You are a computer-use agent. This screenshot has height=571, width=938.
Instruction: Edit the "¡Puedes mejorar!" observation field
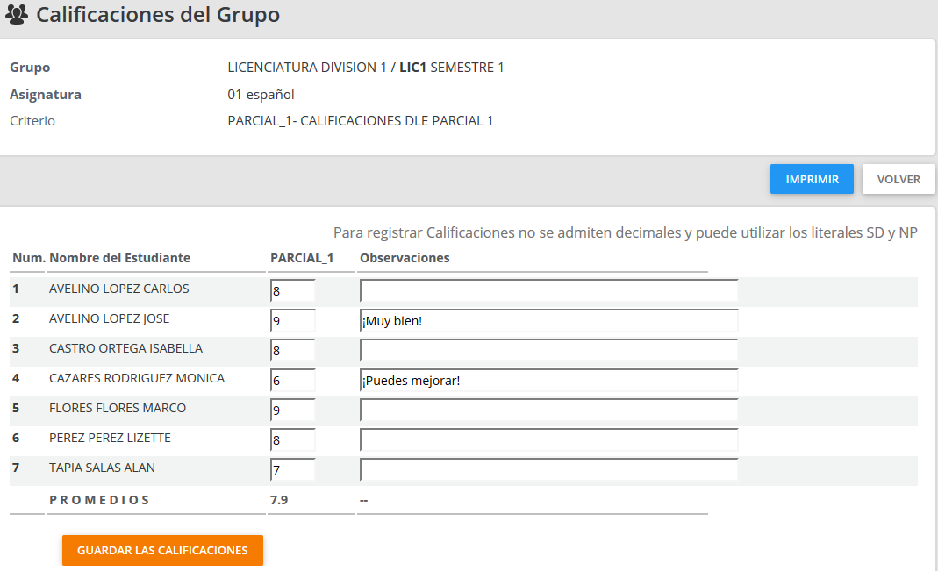point(548,381)
